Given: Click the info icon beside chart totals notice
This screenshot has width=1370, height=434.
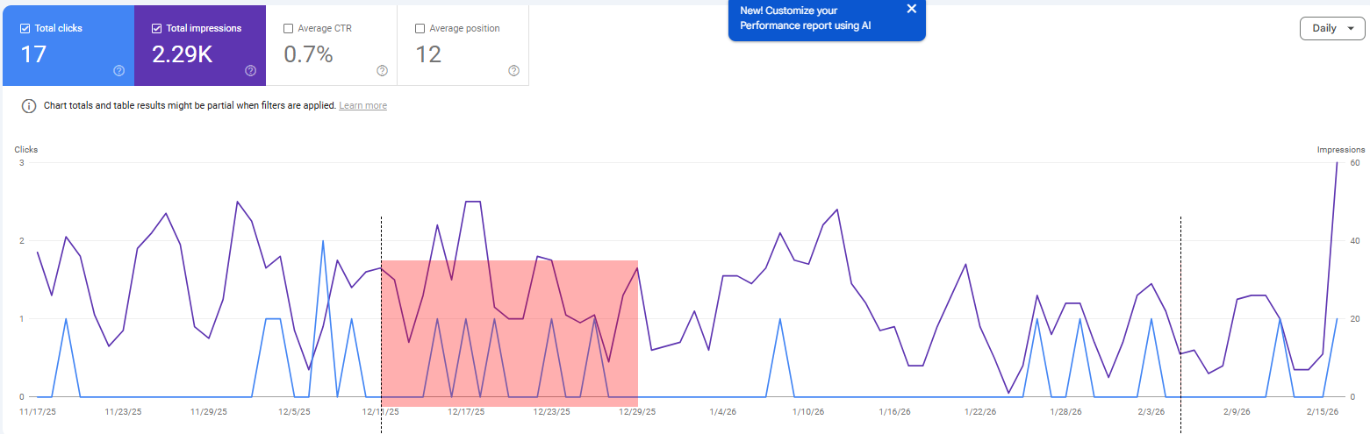Looking at the screenshot, I should point(29,106).
